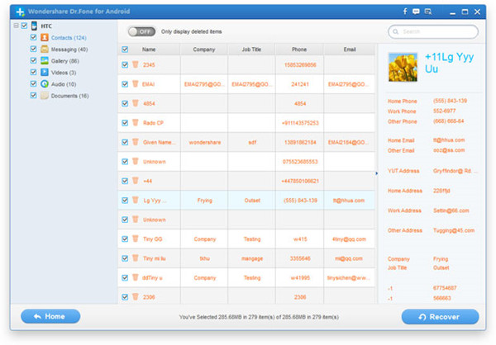Click the Gallery category icon
Image resolution: width=496 pixels, height=345 pixels.
(x=45, y=60)
